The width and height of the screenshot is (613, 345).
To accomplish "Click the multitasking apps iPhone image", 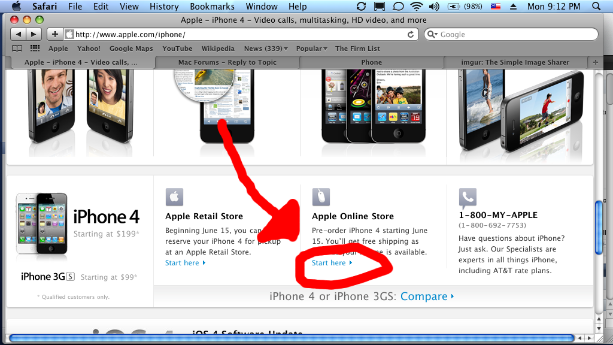I will (374, 107).
